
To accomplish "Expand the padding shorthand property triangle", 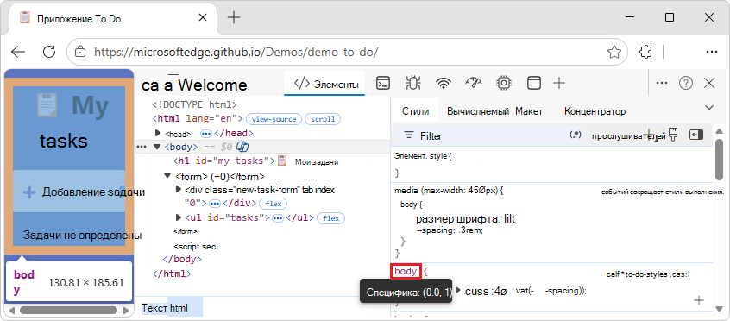I will (x=458, y=290).
